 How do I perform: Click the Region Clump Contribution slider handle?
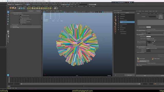pyautogui.click(x=155, y=41)
